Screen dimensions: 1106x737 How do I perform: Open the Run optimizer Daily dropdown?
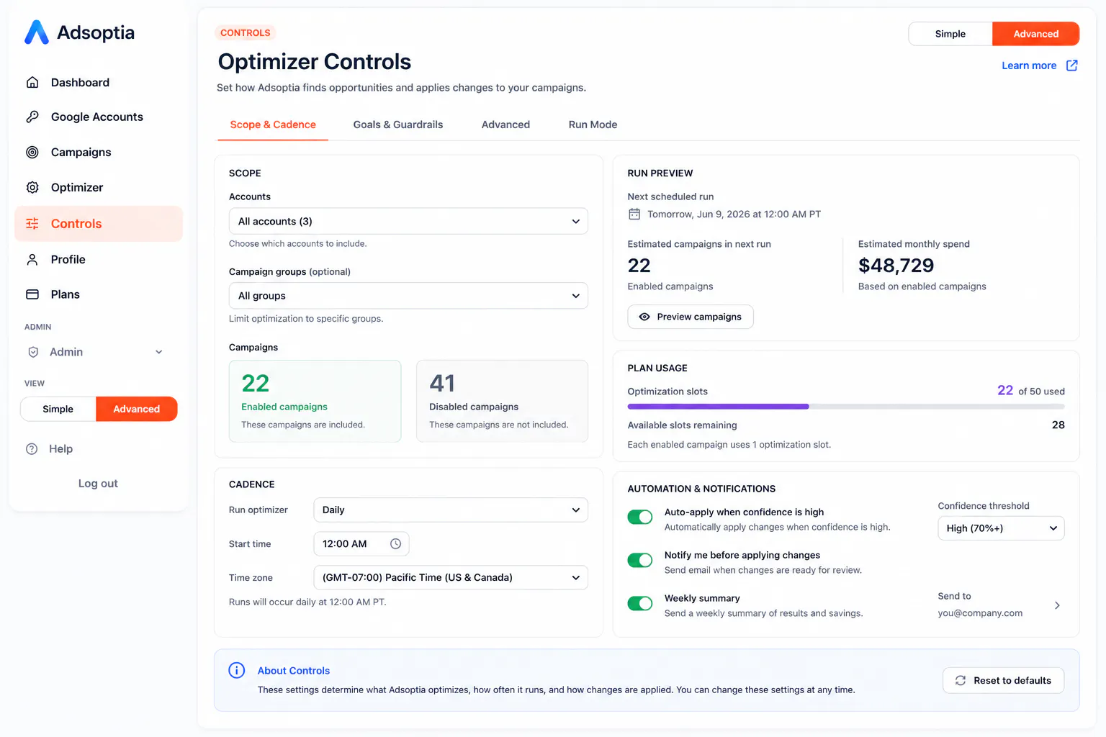point(451,510)
